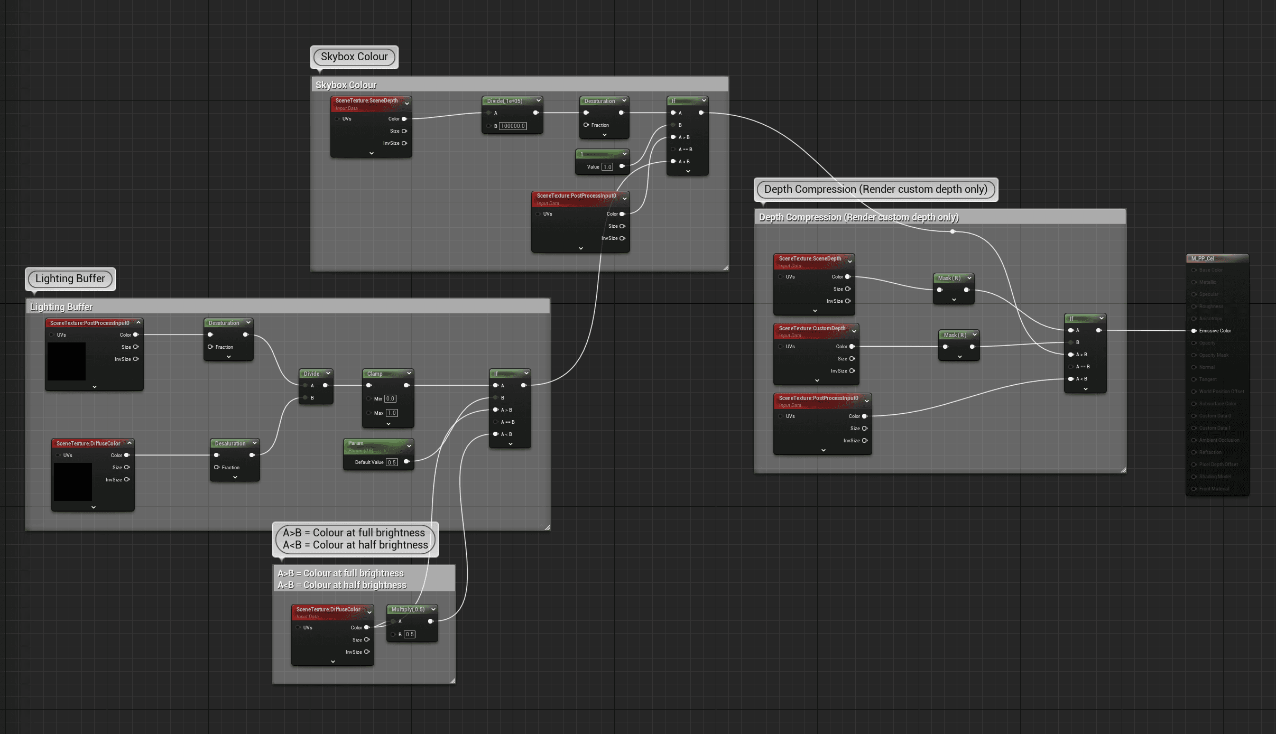This screenshot has width=1276, height=734.
Task: Collapse preview of Lighting Buffer DiffuseColor node
Action: click(x=130, y=443)
